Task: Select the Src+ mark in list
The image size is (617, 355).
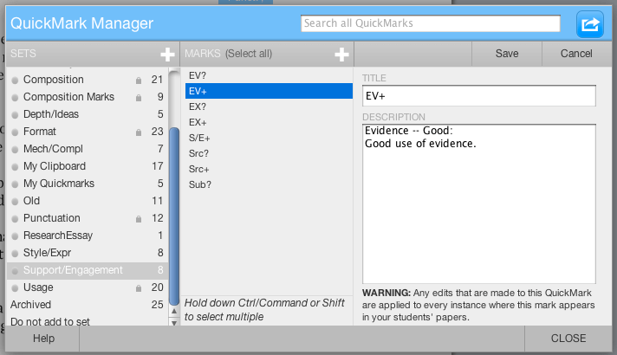Action: (198, 169)
